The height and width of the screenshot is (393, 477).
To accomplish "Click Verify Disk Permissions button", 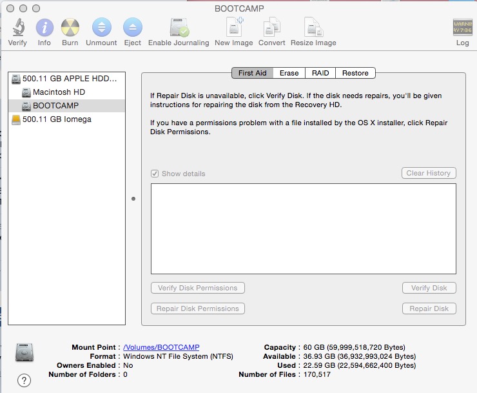I will [198, 288].
